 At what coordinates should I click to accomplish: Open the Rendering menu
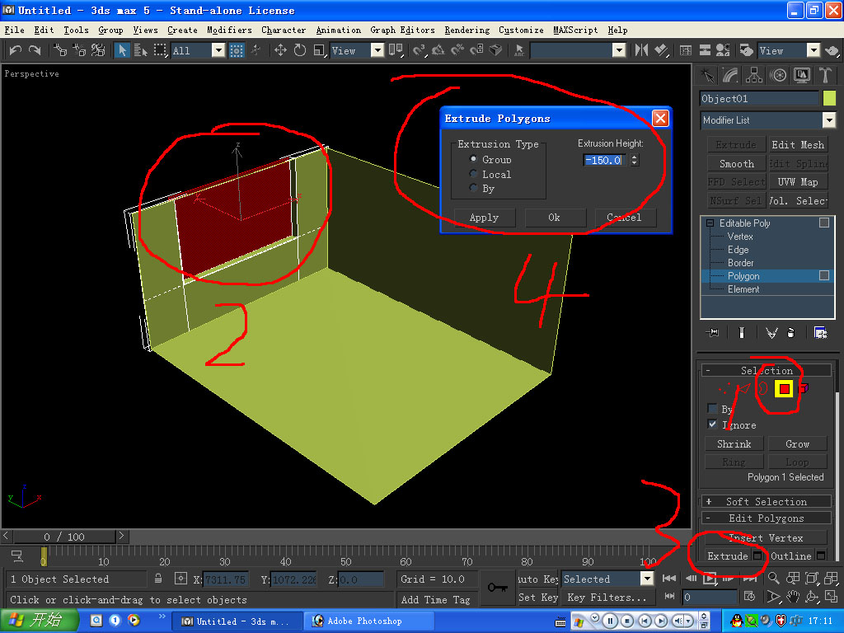[x=467, y=30]
